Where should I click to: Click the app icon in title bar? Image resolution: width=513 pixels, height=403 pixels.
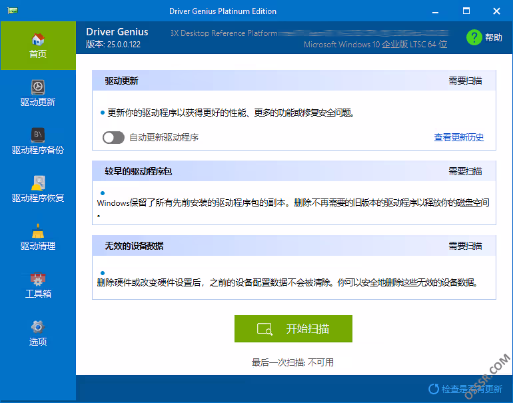click(x=13, y=11)
